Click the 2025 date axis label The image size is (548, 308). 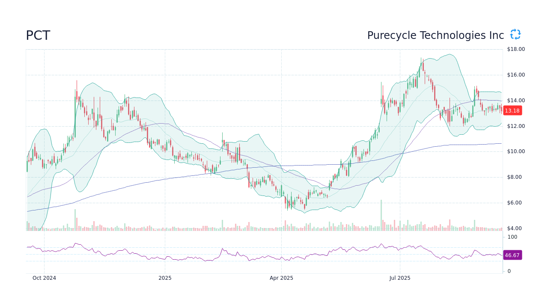pos(165,278)
